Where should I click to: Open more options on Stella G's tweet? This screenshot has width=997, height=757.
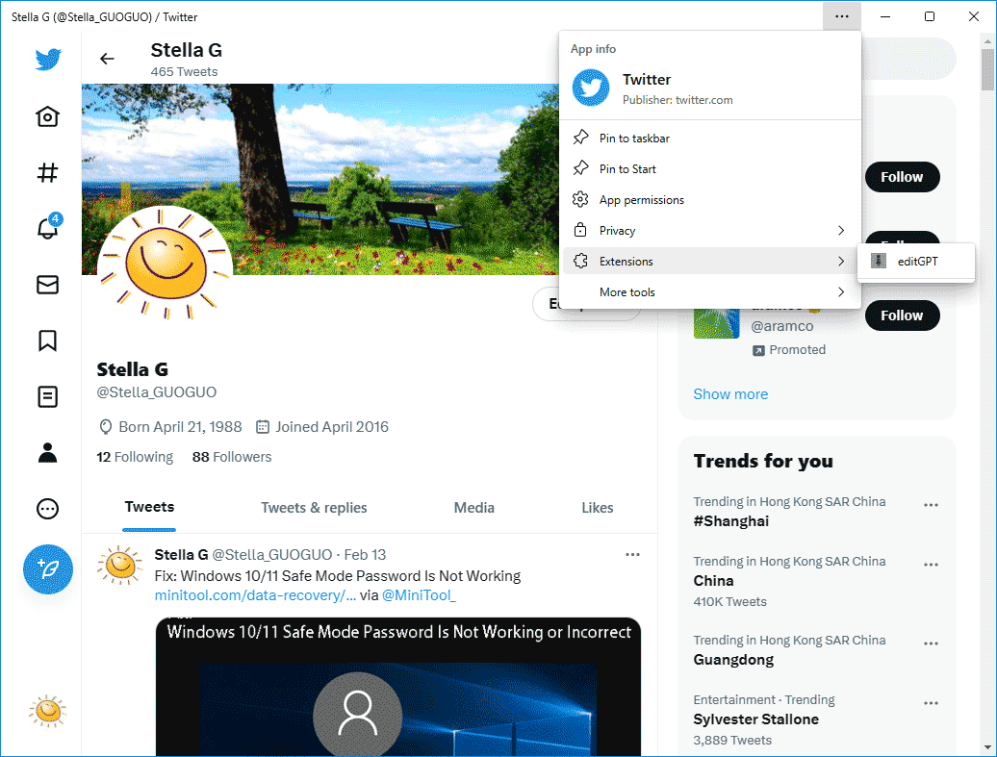632,554
